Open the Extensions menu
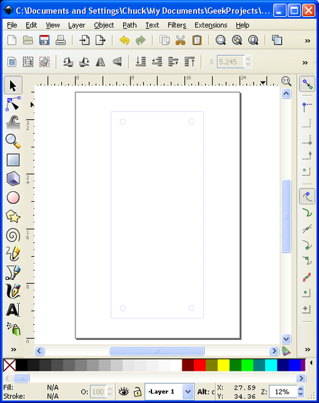The width and height of the screenshot is (319, 403). coord(211,25)
